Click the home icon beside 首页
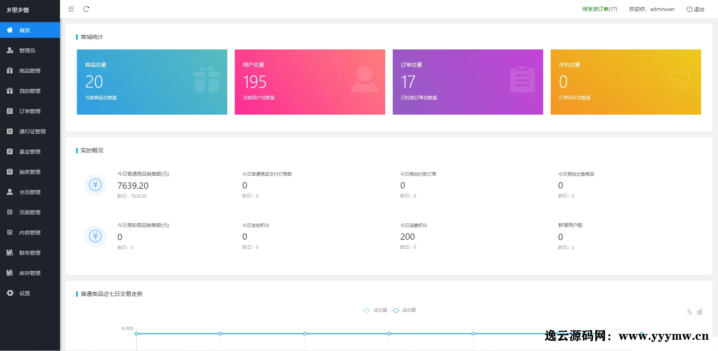This screenshot has width=718, height=351. (x=10, y=30)
